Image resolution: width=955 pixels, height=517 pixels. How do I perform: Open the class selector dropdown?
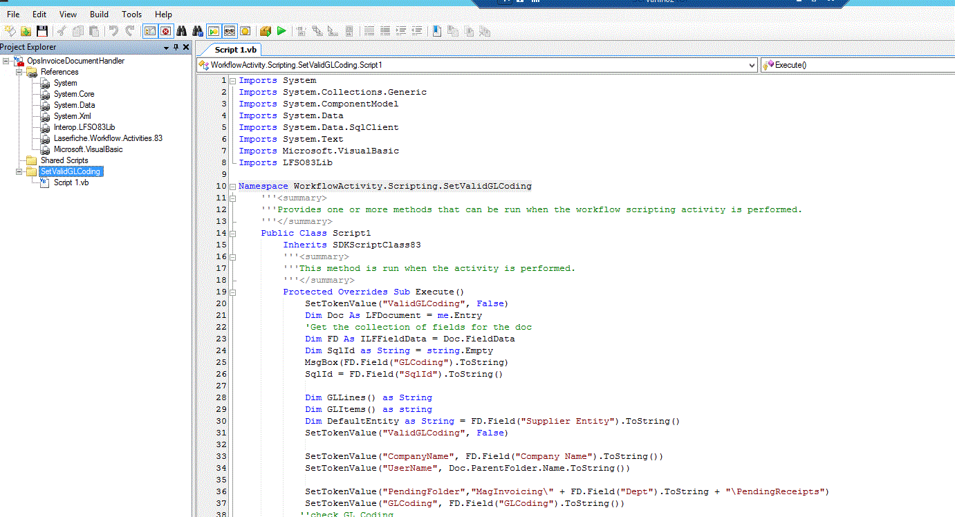point(752,65)
